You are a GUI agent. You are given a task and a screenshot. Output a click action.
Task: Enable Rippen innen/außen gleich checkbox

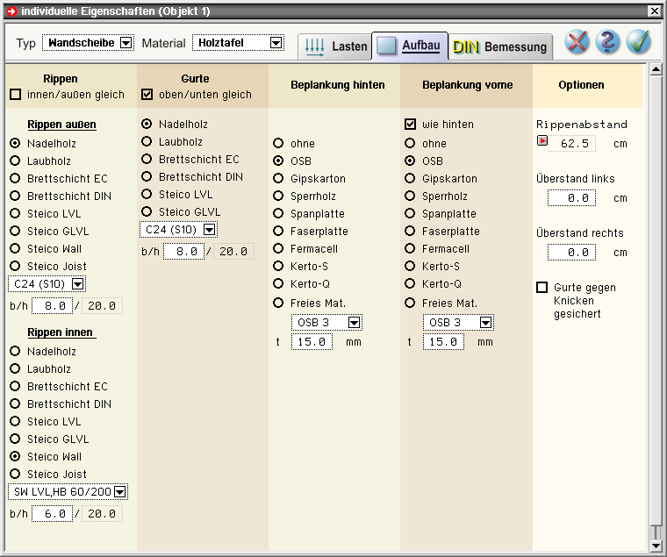point(15,95)
